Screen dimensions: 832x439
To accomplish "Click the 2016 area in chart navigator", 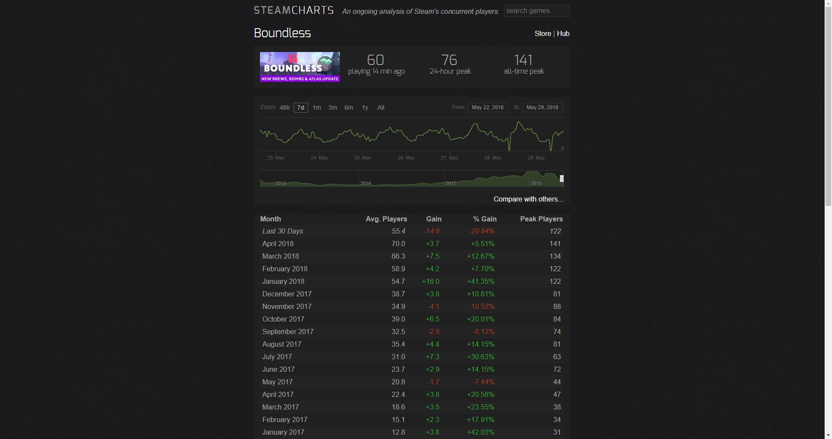I will click(365, 183).
